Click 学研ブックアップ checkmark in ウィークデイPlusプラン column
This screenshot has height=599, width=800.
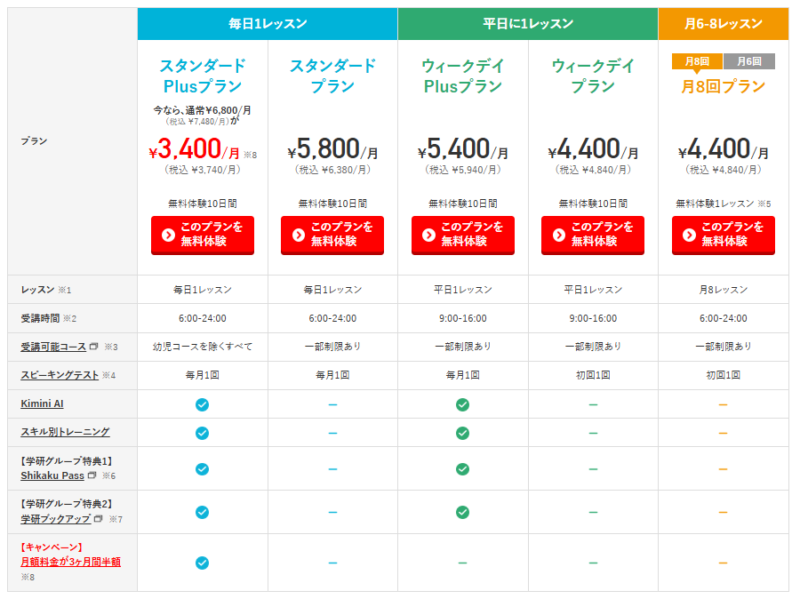tap(462, 512)
